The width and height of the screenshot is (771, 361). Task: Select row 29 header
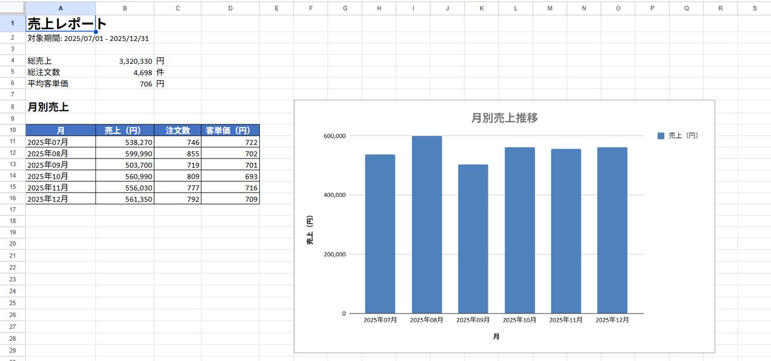click(x=13, y=350)
